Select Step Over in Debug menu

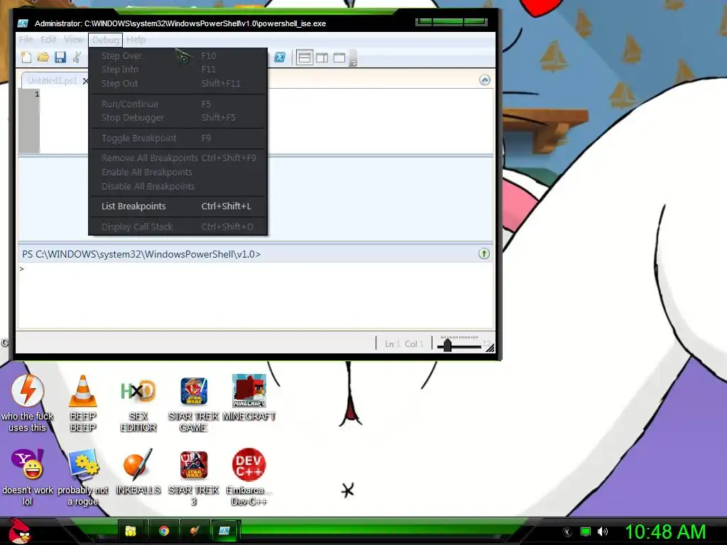(177, 55)
